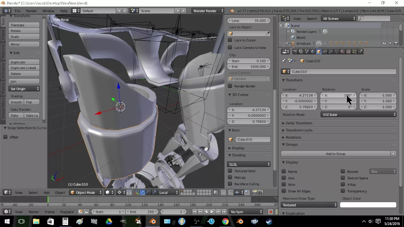Image resolution: width=404 pixels, height=227 pixels.
Task: Open Steam from the taskbar
Action: pyautogui.click(x=269, y=222)
